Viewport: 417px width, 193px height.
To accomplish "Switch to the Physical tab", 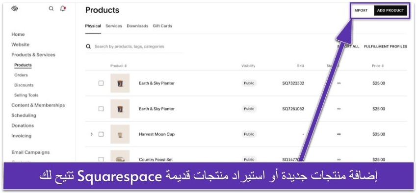I will point(93,26).
